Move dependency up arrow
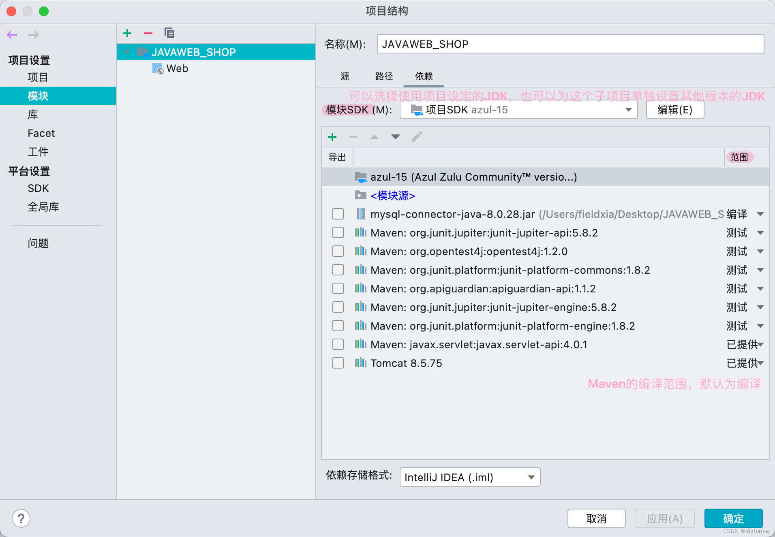The image size is (775, 537). click(x=375, y=137)
